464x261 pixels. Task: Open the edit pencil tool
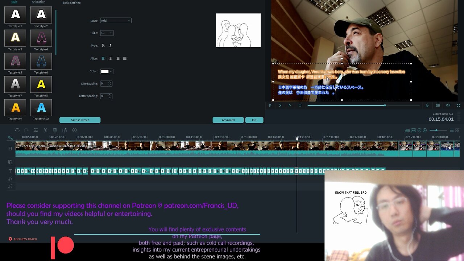pos(65,130)
